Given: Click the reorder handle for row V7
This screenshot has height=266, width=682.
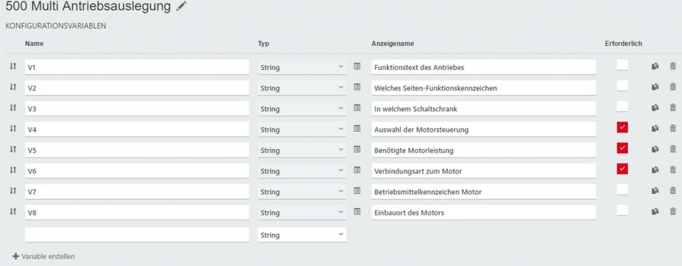Looking at the screenshot, I should pos(13,191).
